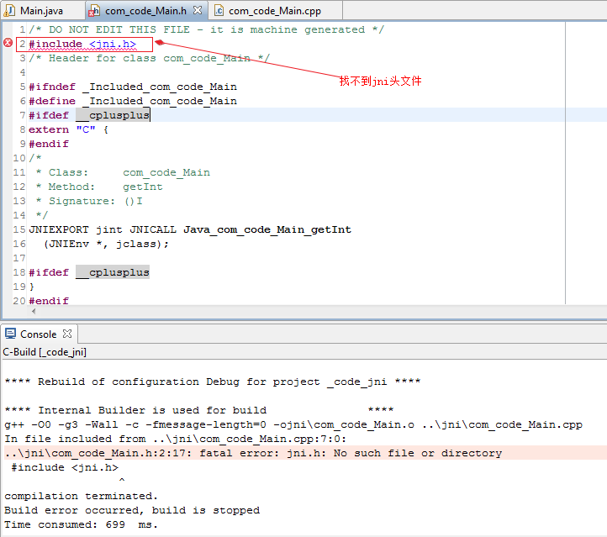
Task: Click the 'Method: getInt' comment line
Action: (x=99, y=187)
